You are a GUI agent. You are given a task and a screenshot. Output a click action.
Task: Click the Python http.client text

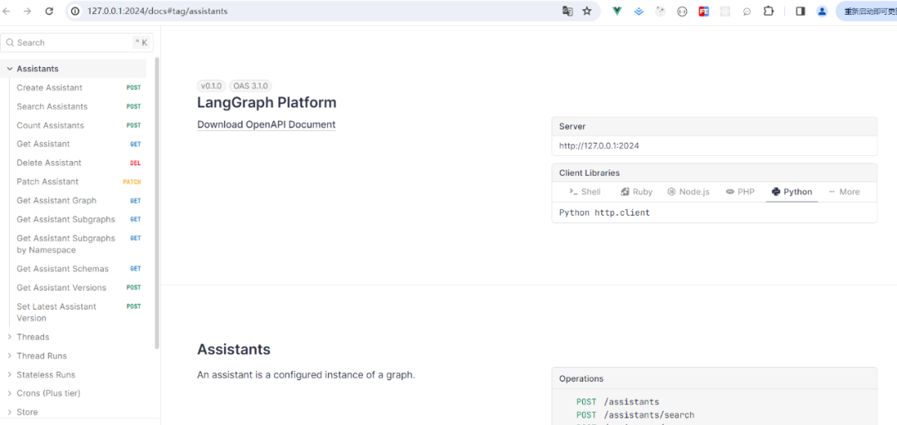point(604,212)
